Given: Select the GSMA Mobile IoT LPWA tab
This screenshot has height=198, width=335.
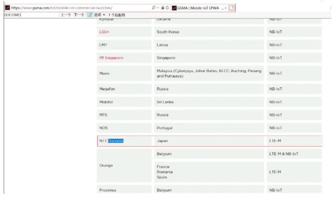Looking at the screenshot, I should 198,8.
